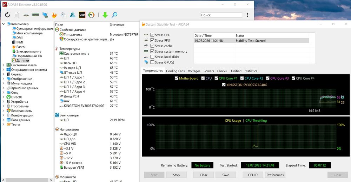Open DMI tree item
Image resolution: width=351 pixels, height=182 pixels.
point(19,38)
